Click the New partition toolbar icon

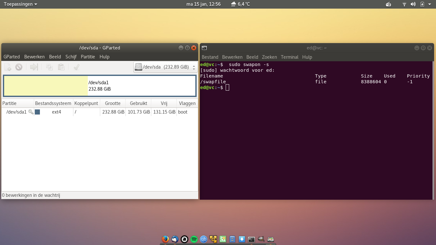[8, 67]
